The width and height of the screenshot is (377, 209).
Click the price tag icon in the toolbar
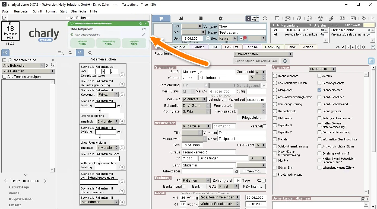click(364, 18)
